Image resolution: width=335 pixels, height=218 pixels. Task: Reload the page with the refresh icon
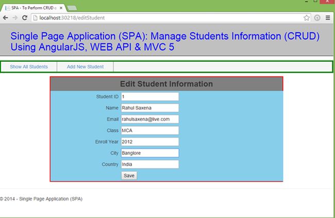[25, 18]
